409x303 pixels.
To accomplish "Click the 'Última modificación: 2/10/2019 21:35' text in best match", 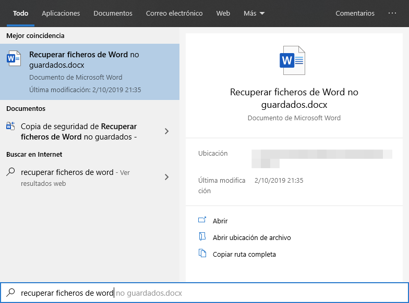I will (85, 90).
